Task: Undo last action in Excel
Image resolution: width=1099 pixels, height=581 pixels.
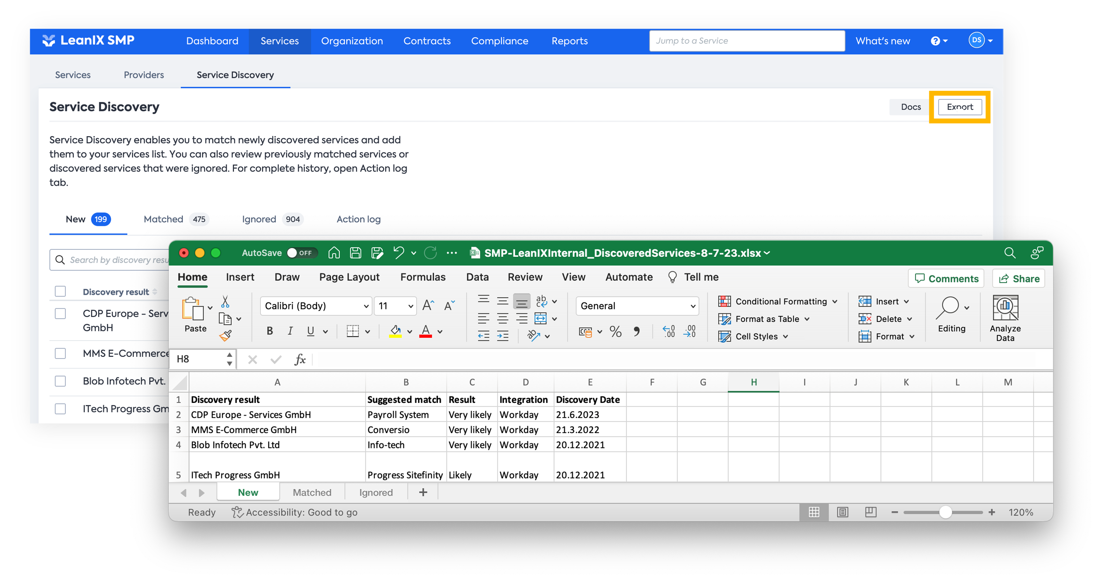Action: [398, 253]
